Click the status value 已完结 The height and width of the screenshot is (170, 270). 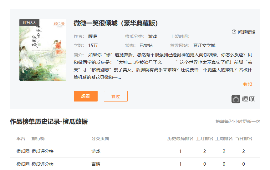[146, 45]
